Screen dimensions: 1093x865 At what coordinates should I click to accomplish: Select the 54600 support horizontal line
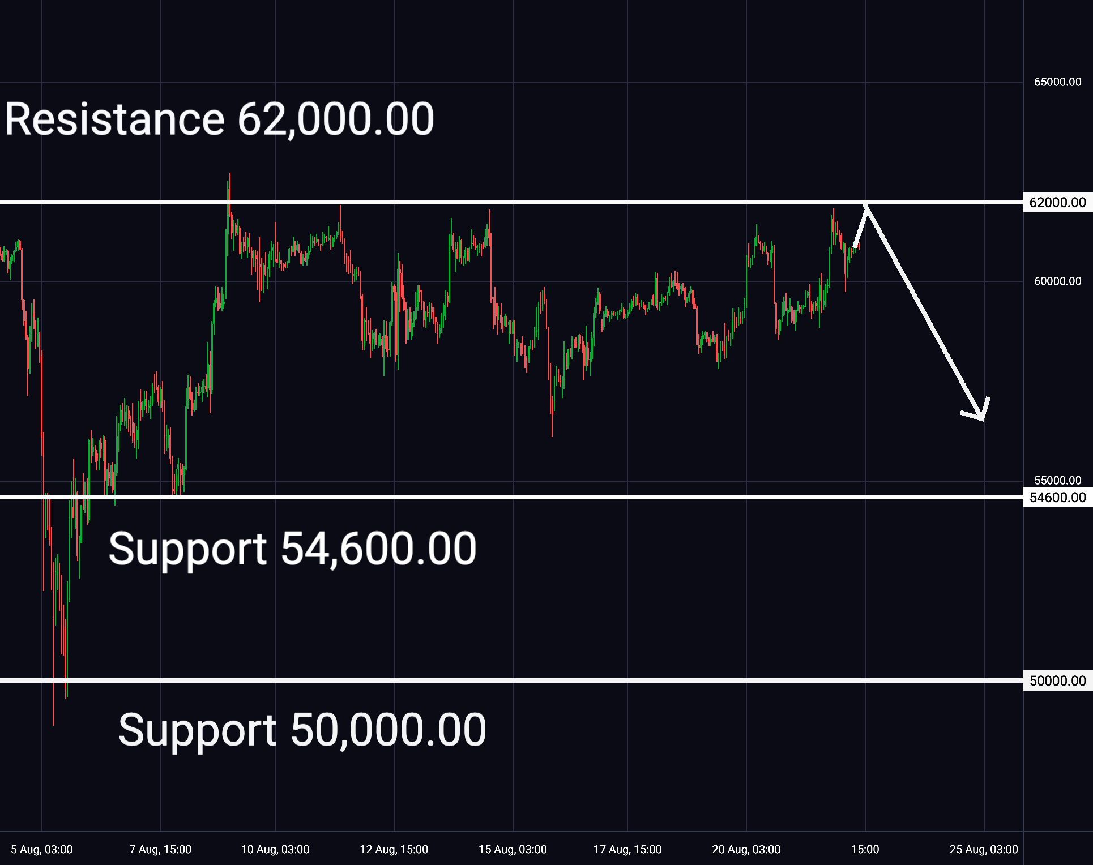coord(511,497)
